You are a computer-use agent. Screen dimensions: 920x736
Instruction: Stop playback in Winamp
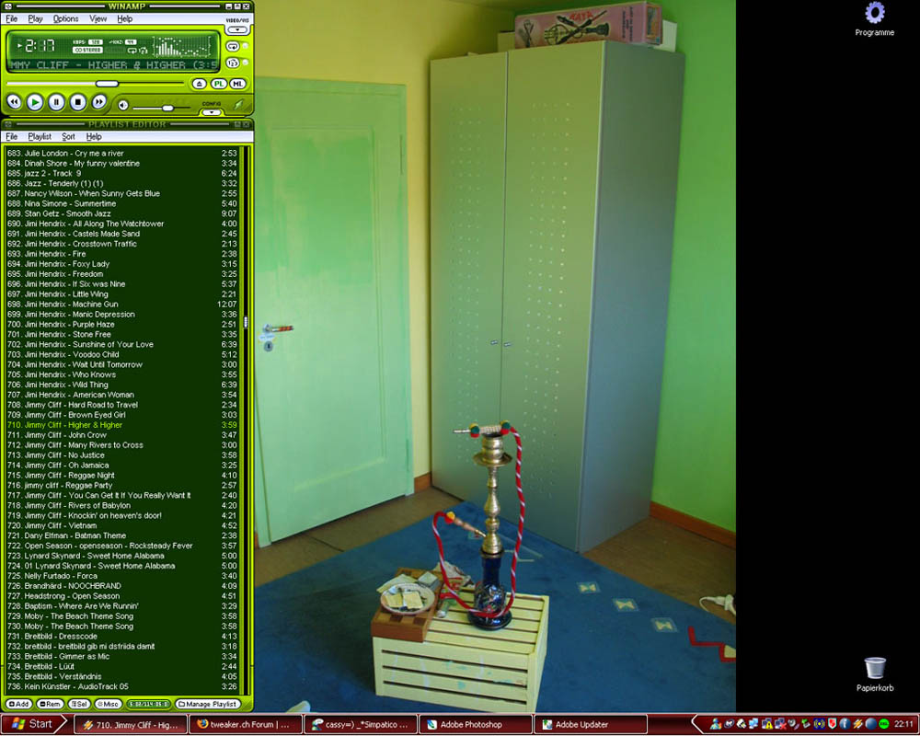(x=78, y=102)
